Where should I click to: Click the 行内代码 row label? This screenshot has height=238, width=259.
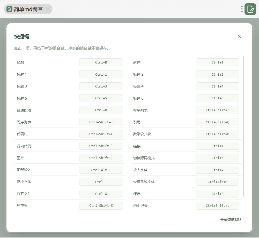coord(24,146)
